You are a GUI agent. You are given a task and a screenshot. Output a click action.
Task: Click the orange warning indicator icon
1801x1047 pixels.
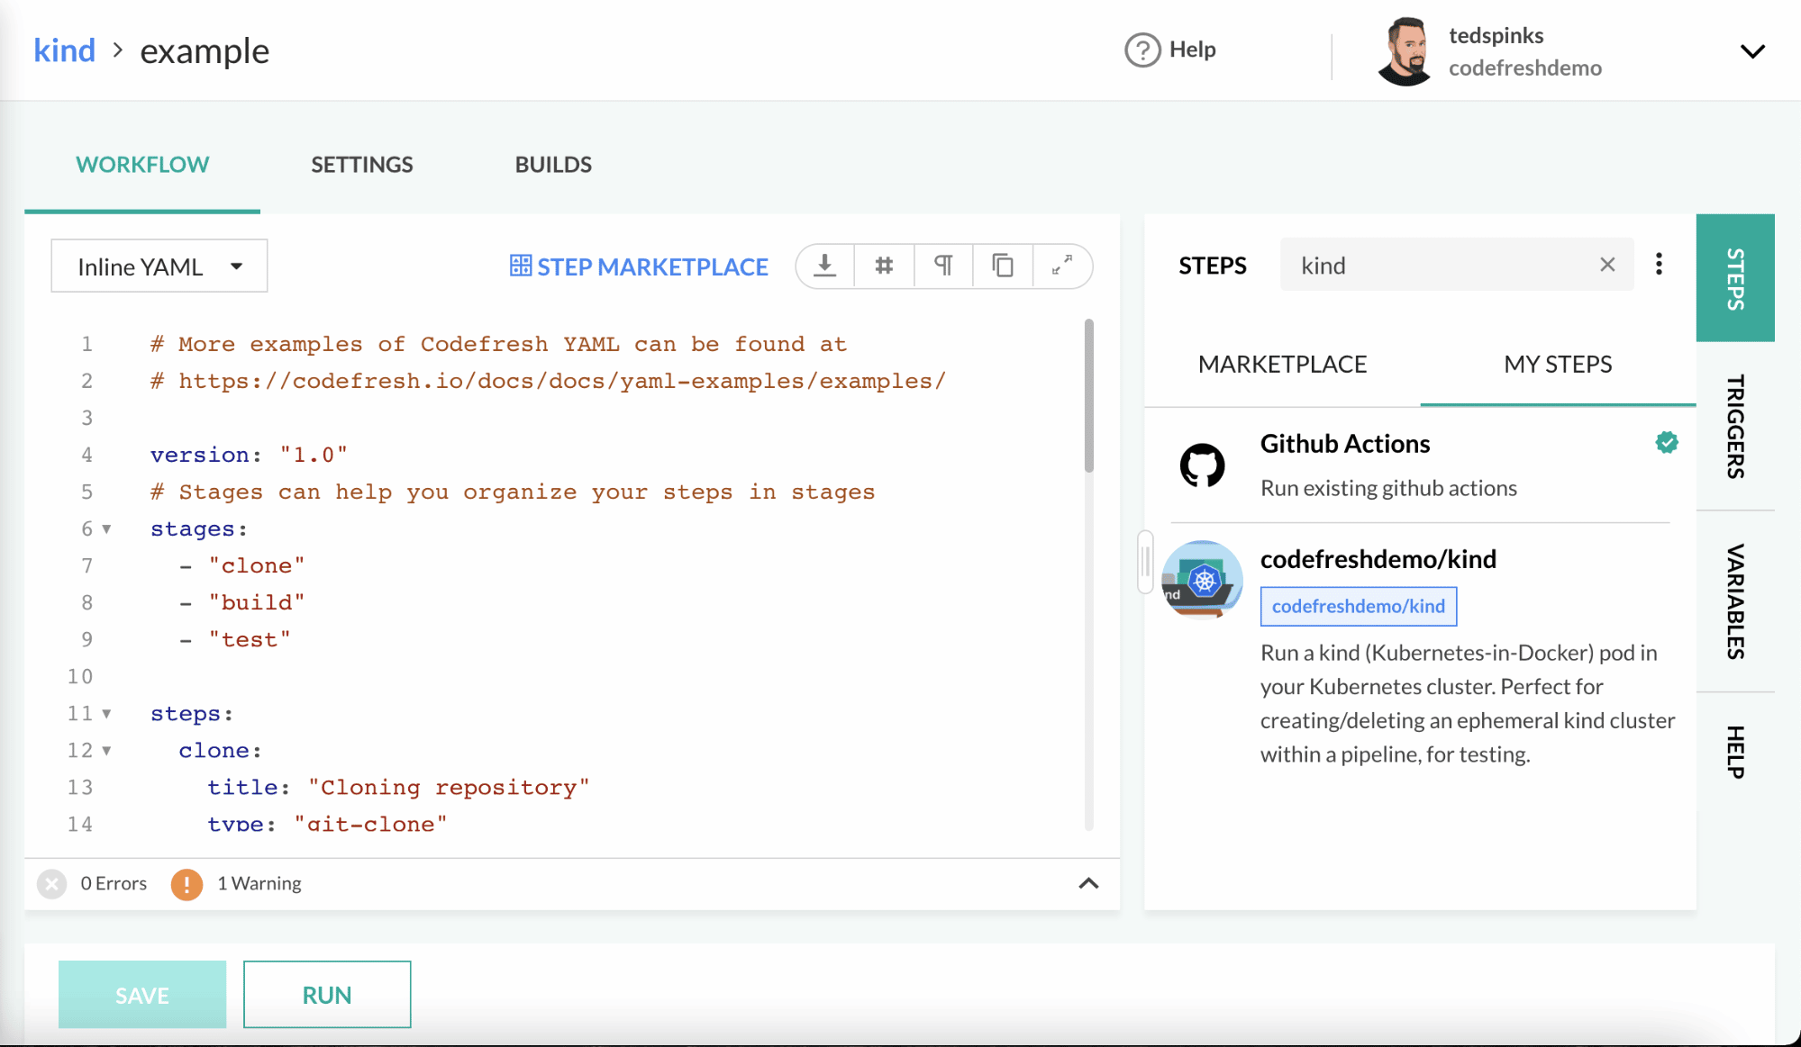(x=186, y=884)
